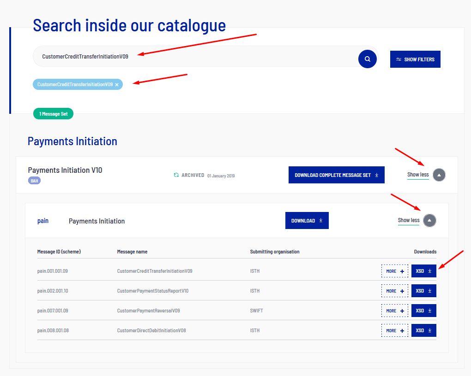Click the Payments Initiation V10 title
Image resolution: width=471 pixels, height=376 pixels.
coord(65,170)
